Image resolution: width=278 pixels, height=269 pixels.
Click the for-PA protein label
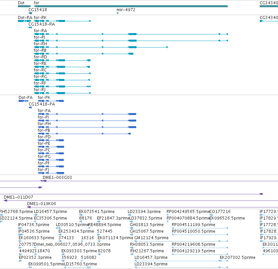pyautogui.click(x=44, y=111)
